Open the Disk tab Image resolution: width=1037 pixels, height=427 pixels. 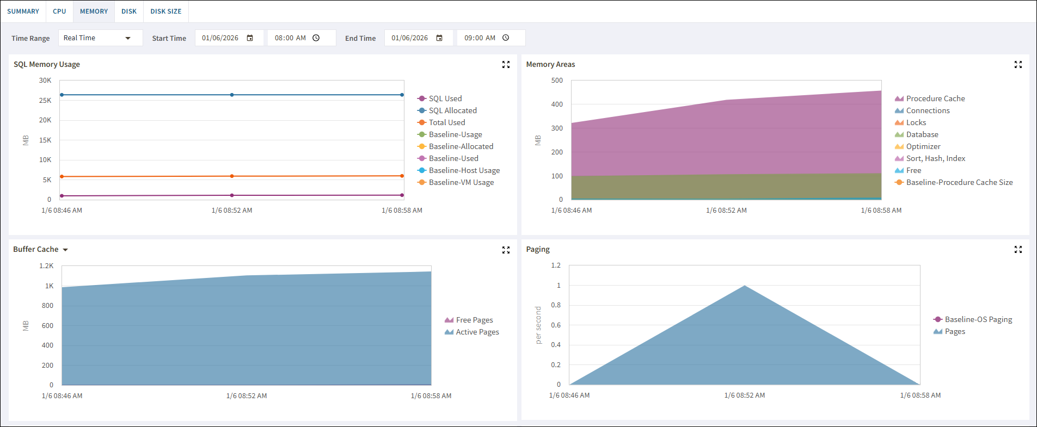pyautogui.click(x=129, y=11)
